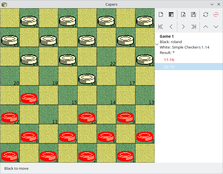Click empty board square 13
Screen dimensions: 223x174
145,95
